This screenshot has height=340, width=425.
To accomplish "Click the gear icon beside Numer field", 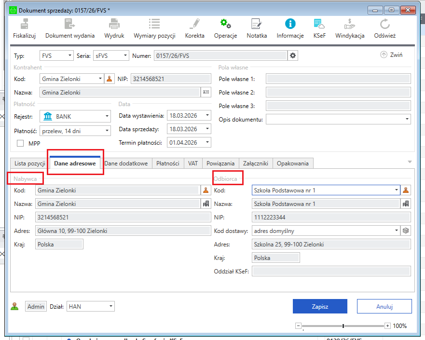I will click(292, 55).
